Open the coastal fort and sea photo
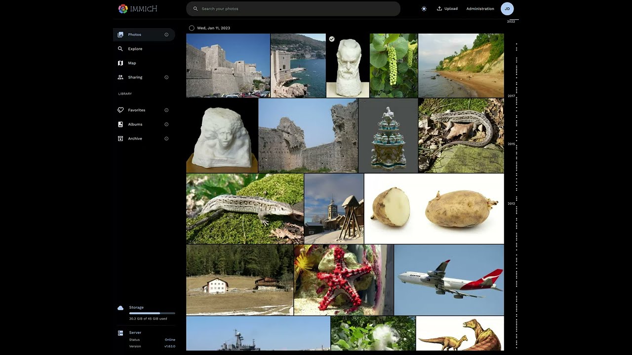632x355 pixels. (298, 66)
